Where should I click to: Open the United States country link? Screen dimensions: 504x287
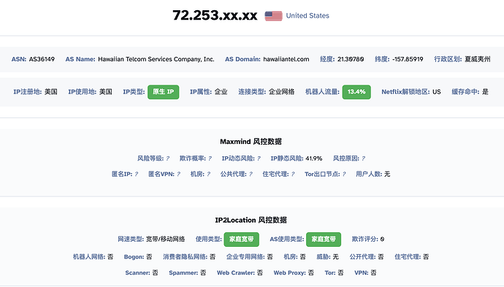pyautogui.click(x=308, y=16)
